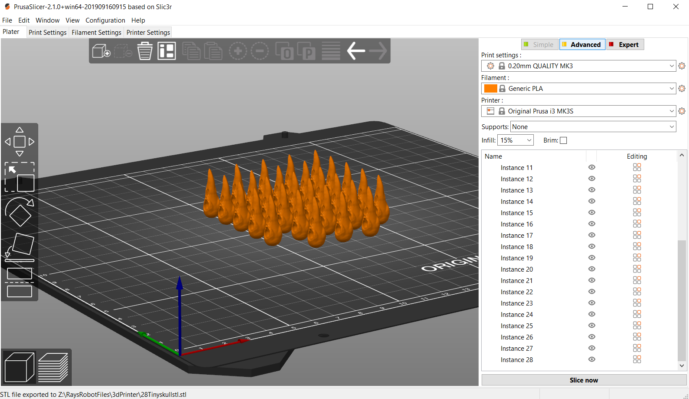This screenshot has width=689, height=399.
Task: Open the Print settings preset dropdown
Action: pos(579,66)
